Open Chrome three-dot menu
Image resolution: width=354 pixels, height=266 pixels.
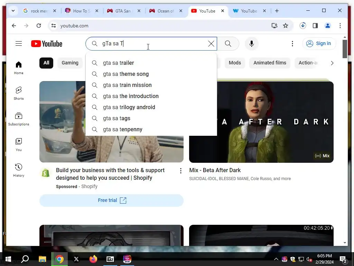click(x=340, y=26)
